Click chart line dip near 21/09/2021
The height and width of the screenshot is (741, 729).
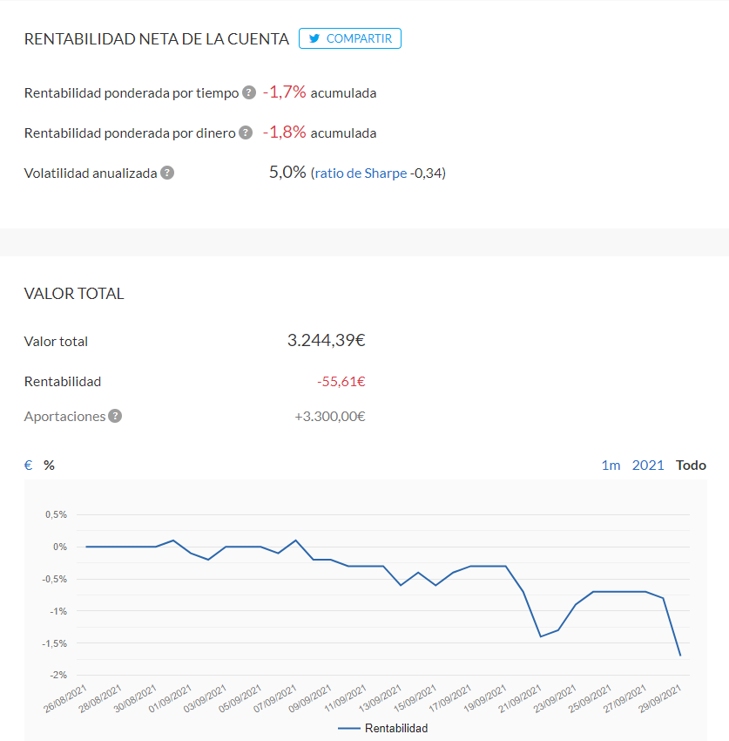coord(541,636)
